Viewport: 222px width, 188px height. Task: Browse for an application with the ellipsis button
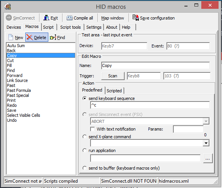(208, 158)
